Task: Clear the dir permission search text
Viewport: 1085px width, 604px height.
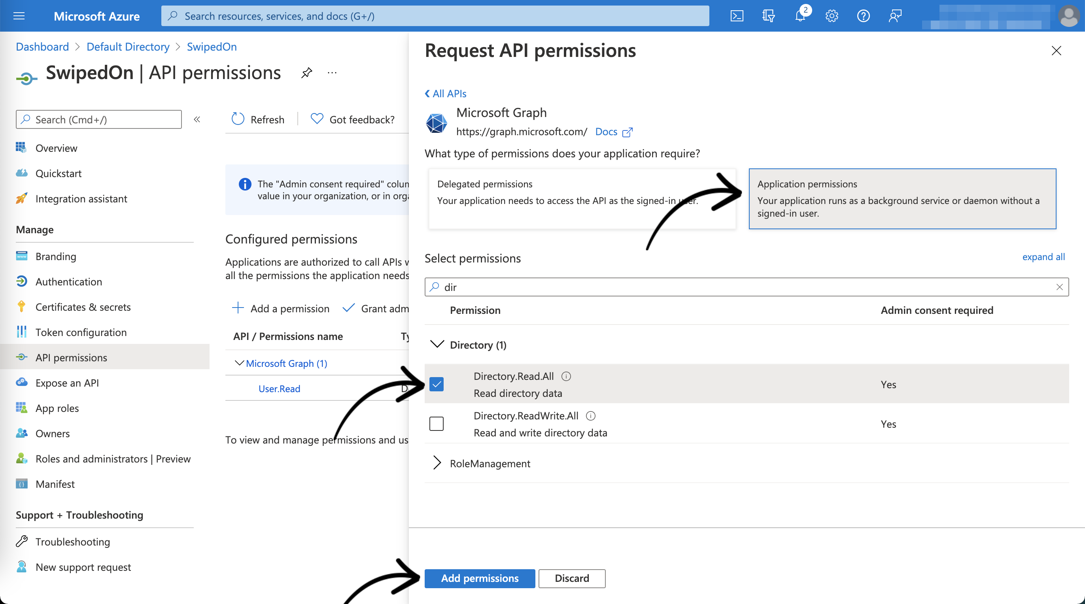Action: (1060, 287)
